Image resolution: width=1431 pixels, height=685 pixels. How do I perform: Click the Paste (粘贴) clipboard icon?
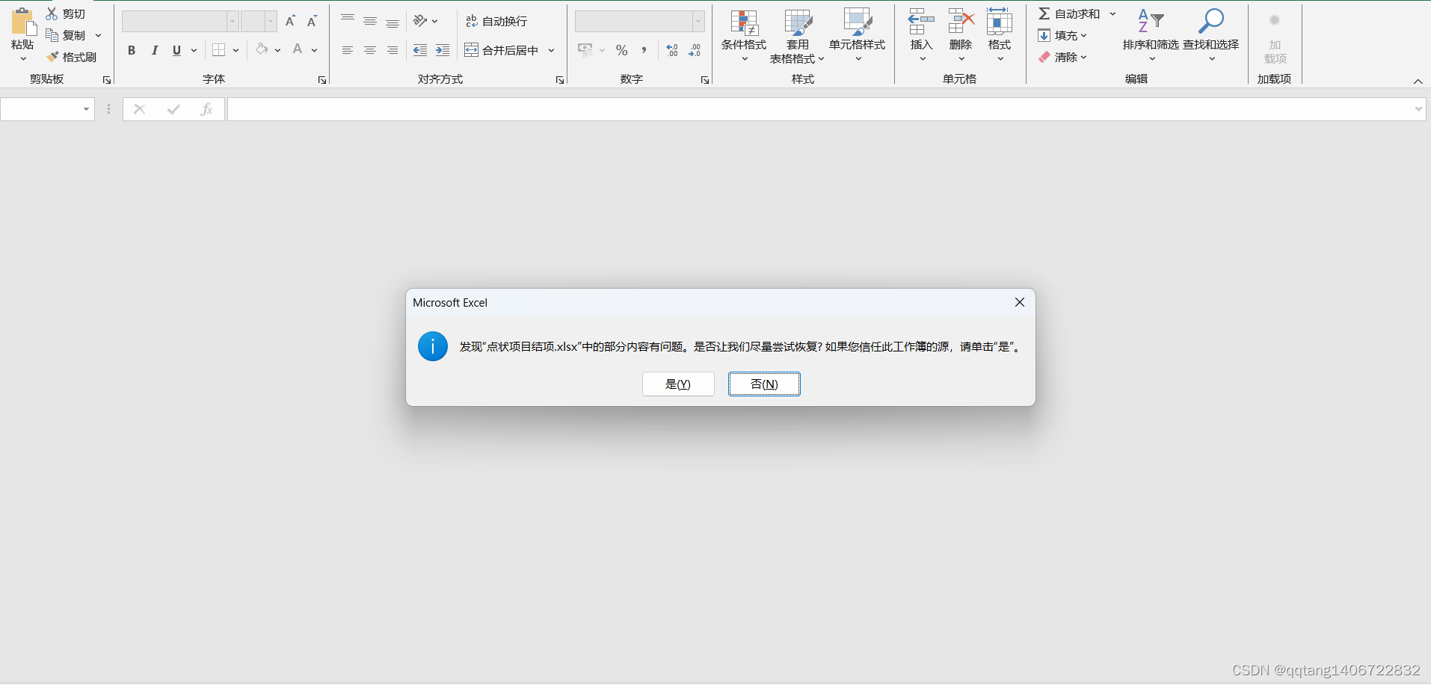[23, 22]
